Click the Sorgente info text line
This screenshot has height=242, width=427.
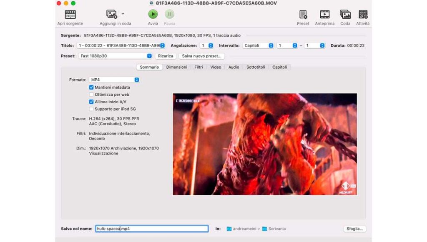(162, 35)
